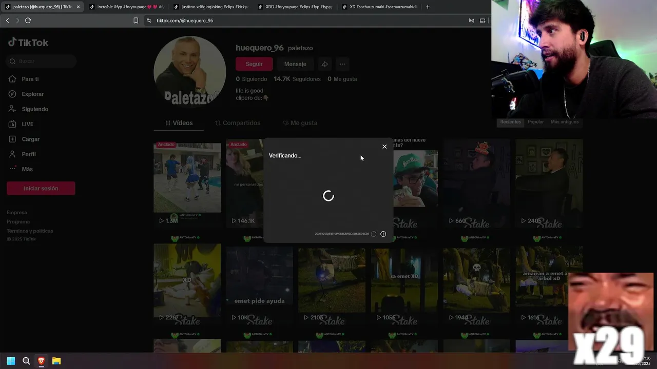Select the Me gusta tab
Viewport: 657px width, 369px height.
(x=300, y=123)
